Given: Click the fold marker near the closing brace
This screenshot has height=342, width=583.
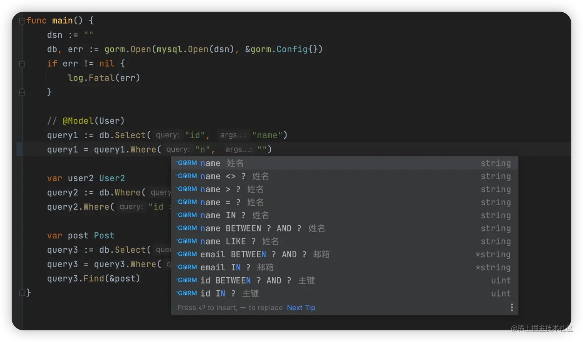Looking at the screenshot, I should [22, 292].
